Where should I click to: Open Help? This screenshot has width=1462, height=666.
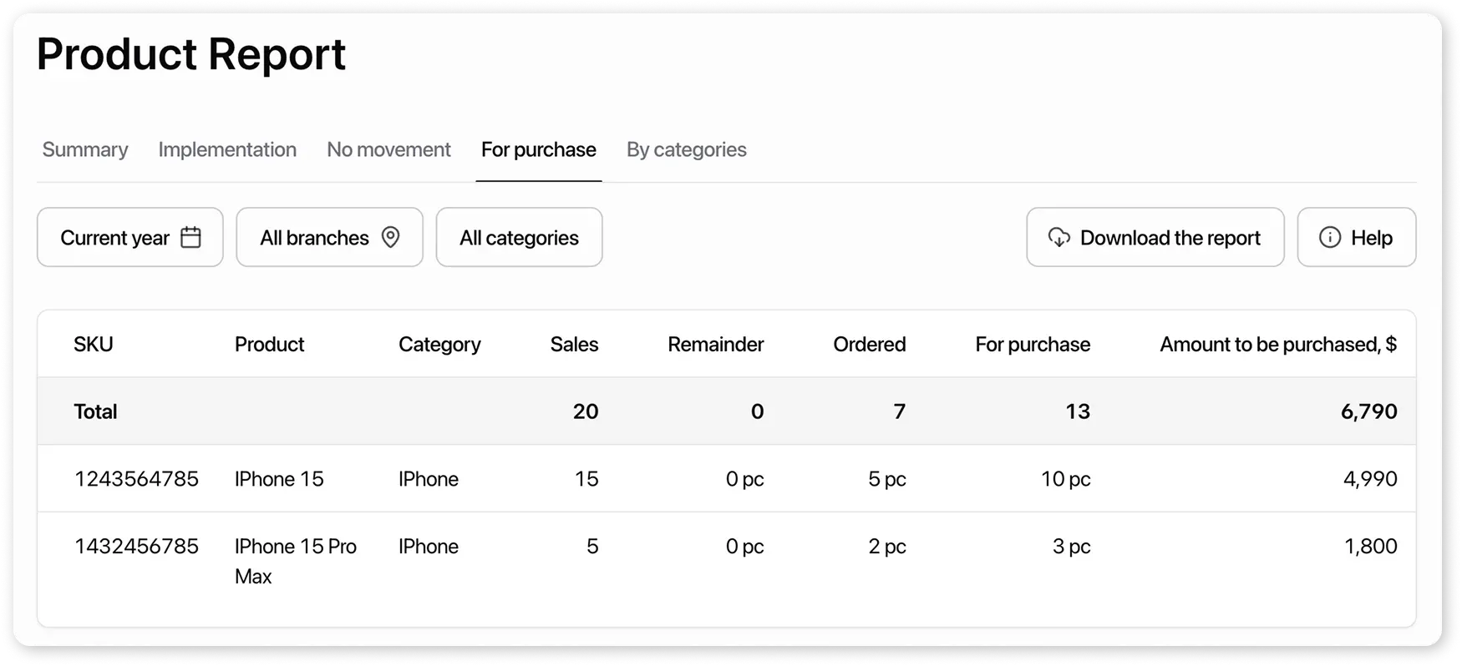1356,237
